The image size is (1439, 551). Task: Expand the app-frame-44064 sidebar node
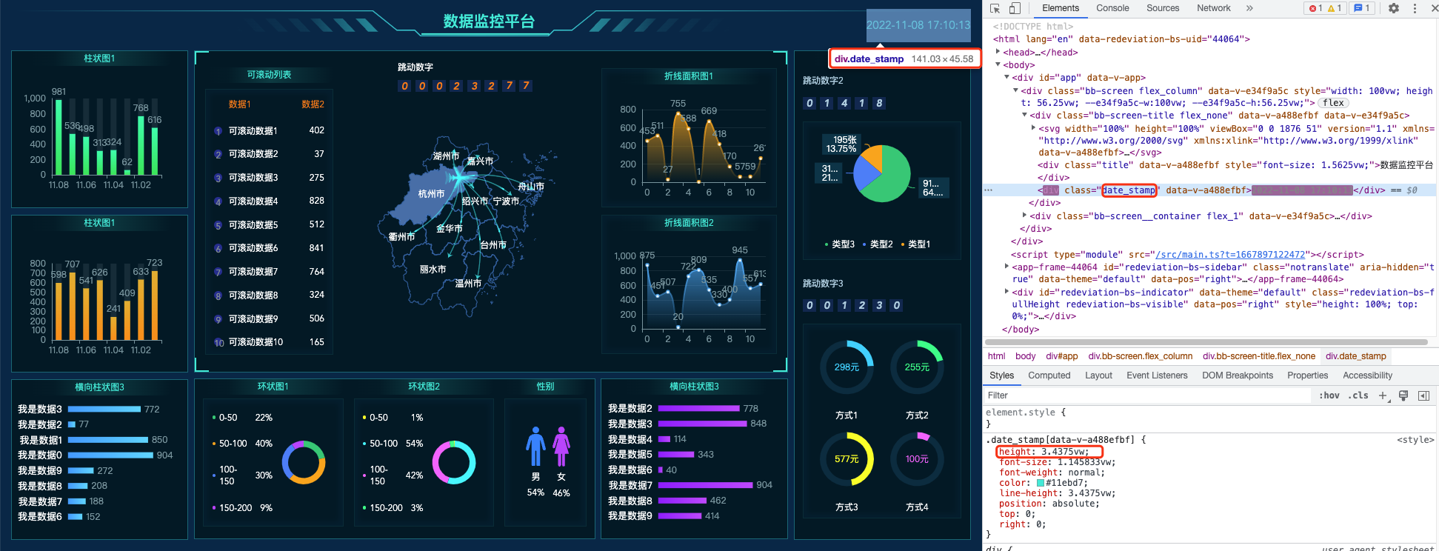point(1006,267)
